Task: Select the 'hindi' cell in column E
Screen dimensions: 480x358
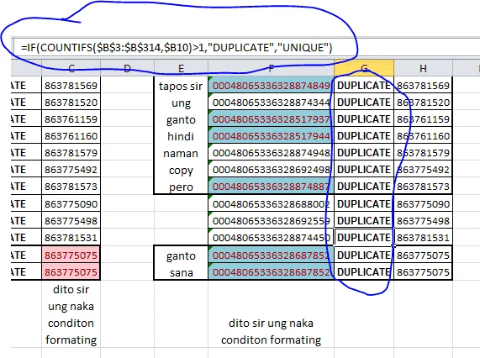Action: click(181, 135)
